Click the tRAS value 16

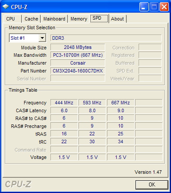tap(64, 134)
